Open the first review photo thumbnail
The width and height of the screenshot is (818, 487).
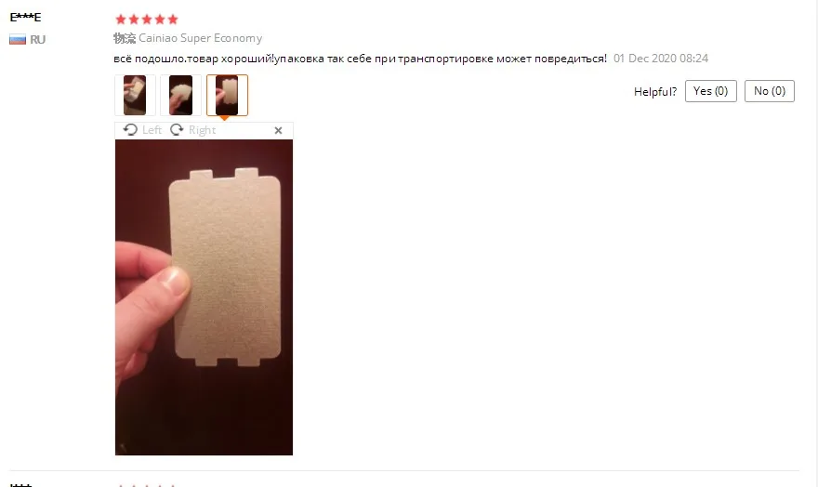click(135, 95)
